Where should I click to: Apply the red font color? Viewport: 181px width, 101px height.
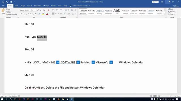pos(47,14)
